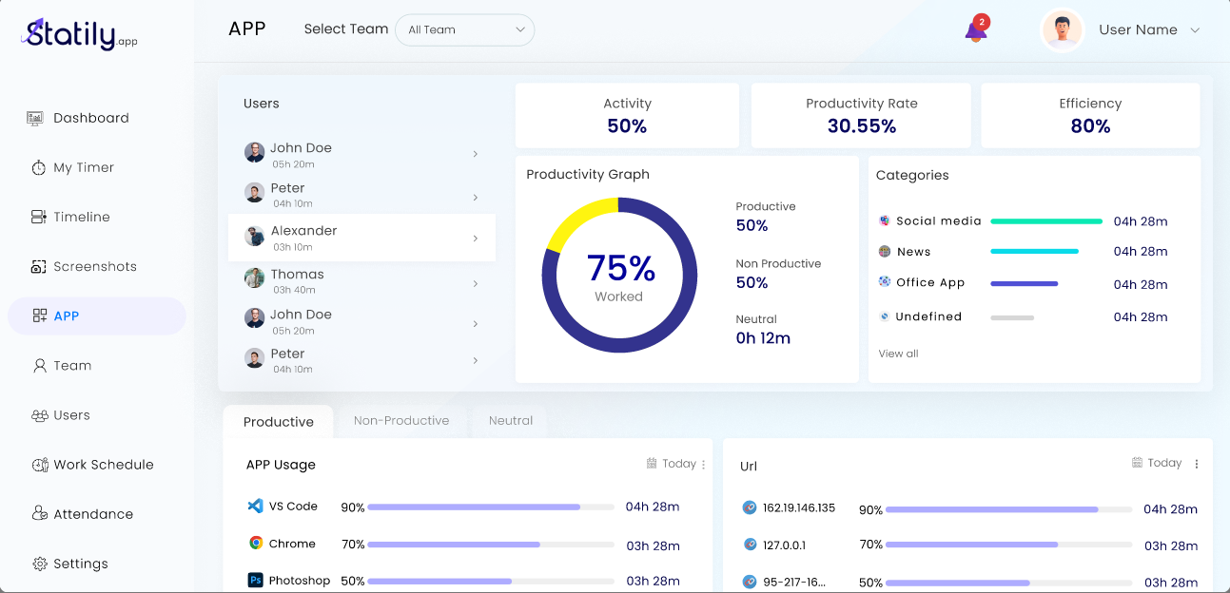Select the VS Code app icon
This screenshot has height=593, width=1230.
click(257, 507)
